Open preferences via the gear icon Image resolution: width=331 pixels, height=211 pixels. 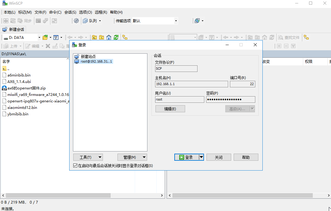(x=76, y=21)
